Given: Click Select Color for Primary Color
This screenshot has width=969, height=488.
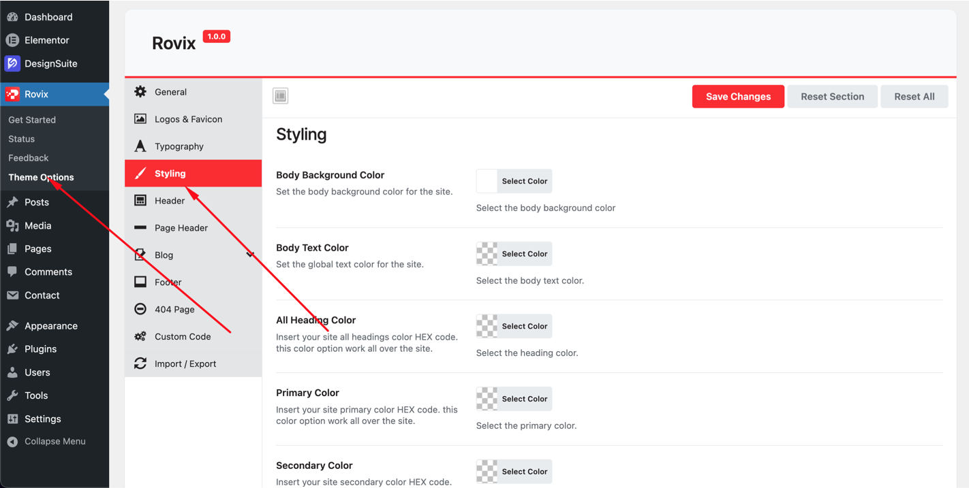Looking at the screenshot, I should click(x=525, y=399).
